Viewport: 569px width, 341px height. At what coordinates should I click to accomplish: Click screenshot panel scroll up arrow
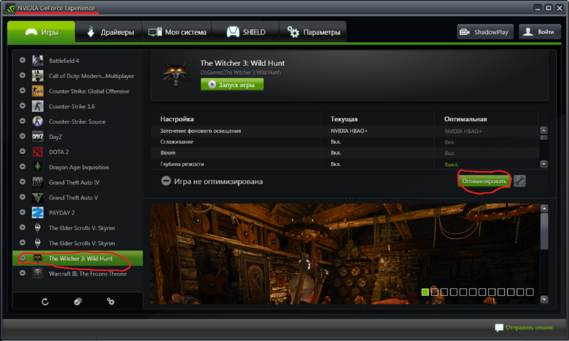pos(544,208)
